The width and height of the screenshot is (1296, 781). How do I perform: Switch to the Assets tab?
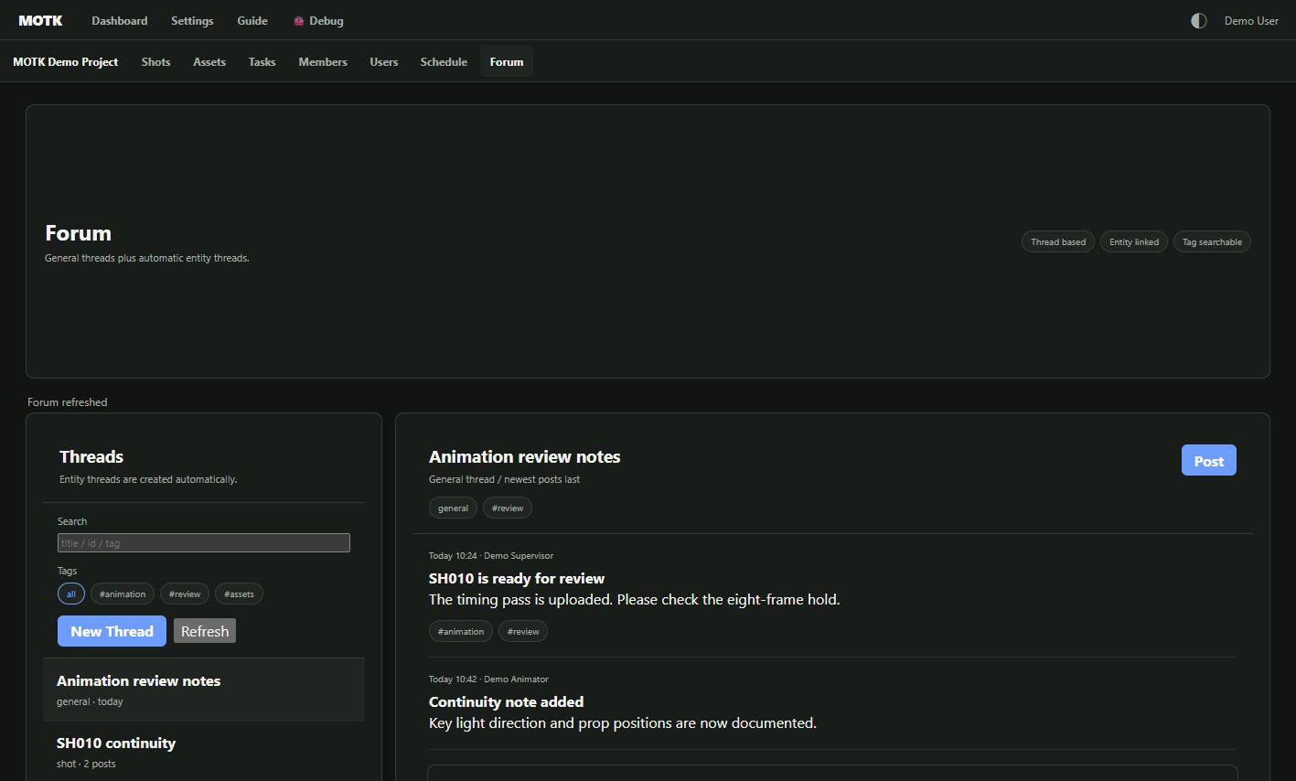209,61
